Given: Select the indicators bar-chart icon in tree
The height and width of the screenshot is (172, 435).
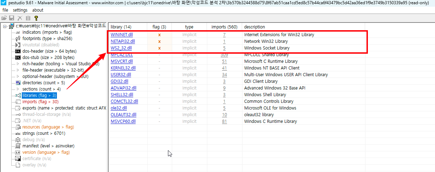Looking at the screenshot, I should 18,32.
